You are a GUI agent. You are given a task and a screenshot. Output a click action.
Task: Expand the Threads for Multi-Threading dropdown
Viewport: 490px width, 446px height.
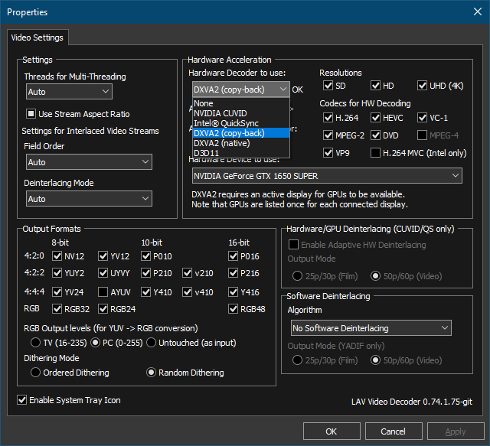tap(70, 92)
